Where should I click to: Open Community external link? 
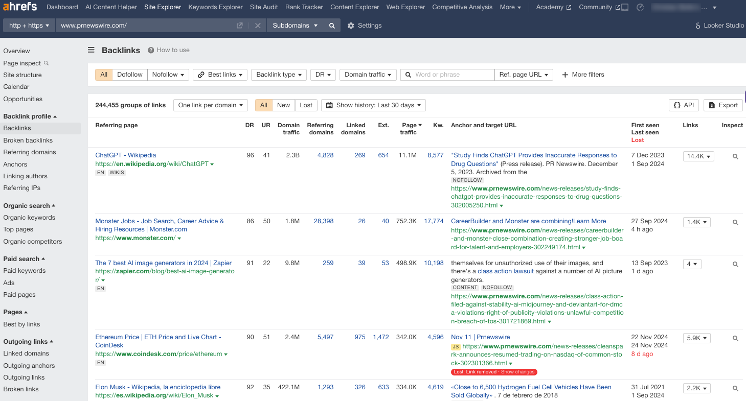pyautogui.click(x=600, y=7)
